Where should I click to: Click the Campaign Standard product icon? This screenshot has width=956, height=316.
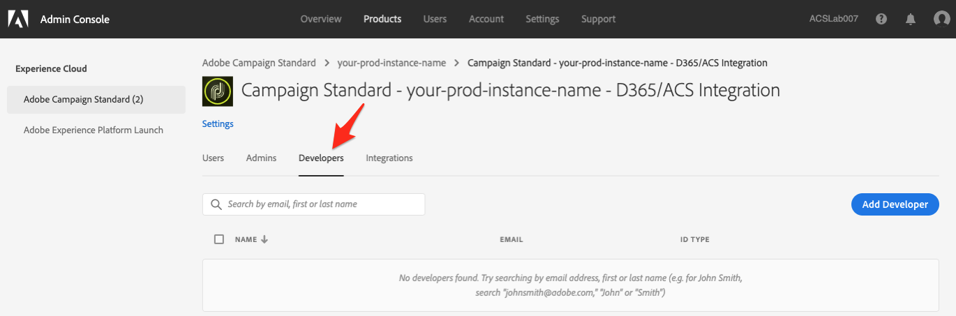217,91
